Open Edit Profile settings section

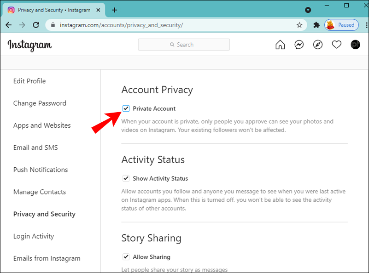(x=29, y=81)
